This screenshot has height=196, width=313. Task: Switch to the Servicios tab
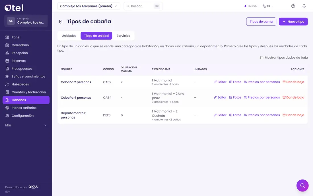(123, 36)
